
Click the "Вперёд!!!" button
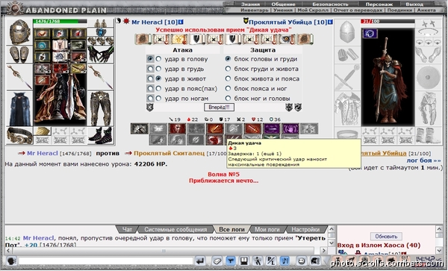click(x=219, y=108)
